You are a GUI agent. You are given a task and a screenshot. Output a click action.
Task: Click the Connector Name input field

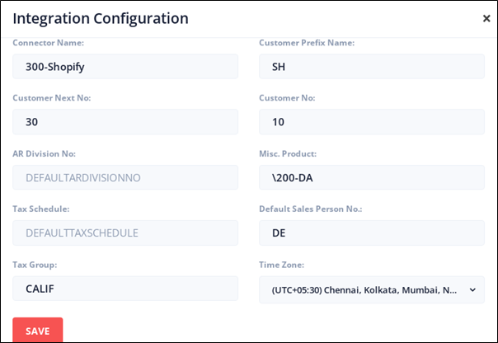coord(125,67)
